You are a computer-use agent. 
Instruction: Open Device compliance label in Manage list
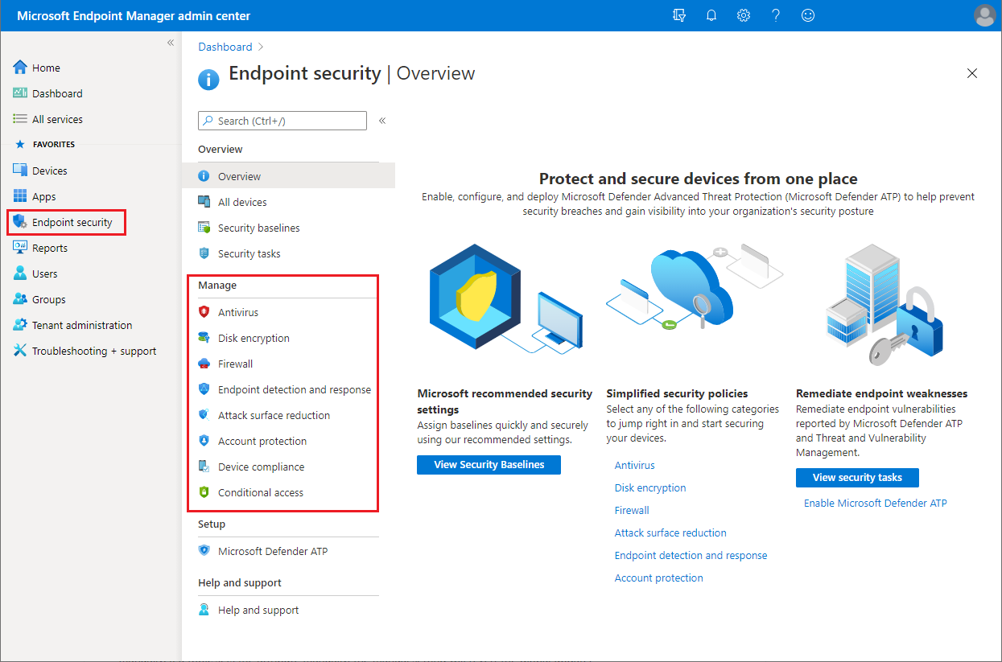tap(262, 467)
